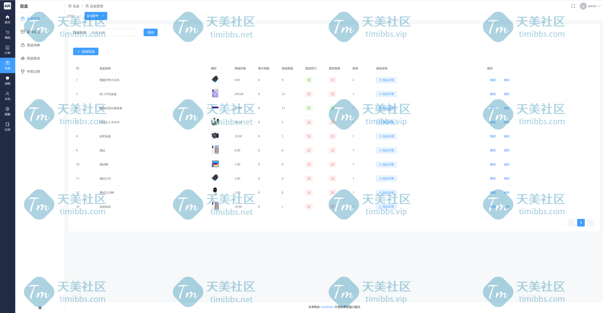Click the 盲盒名称 column header
The width and height of the screenshot is (603, 313).
click(105, 68)
